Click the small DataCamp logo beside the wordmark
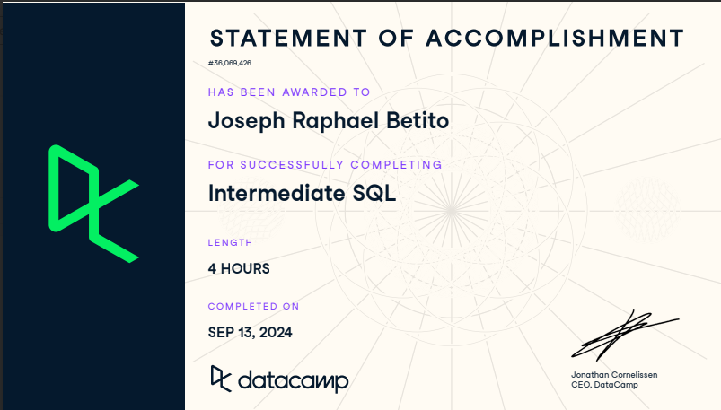721x410 pixels. 221,379
